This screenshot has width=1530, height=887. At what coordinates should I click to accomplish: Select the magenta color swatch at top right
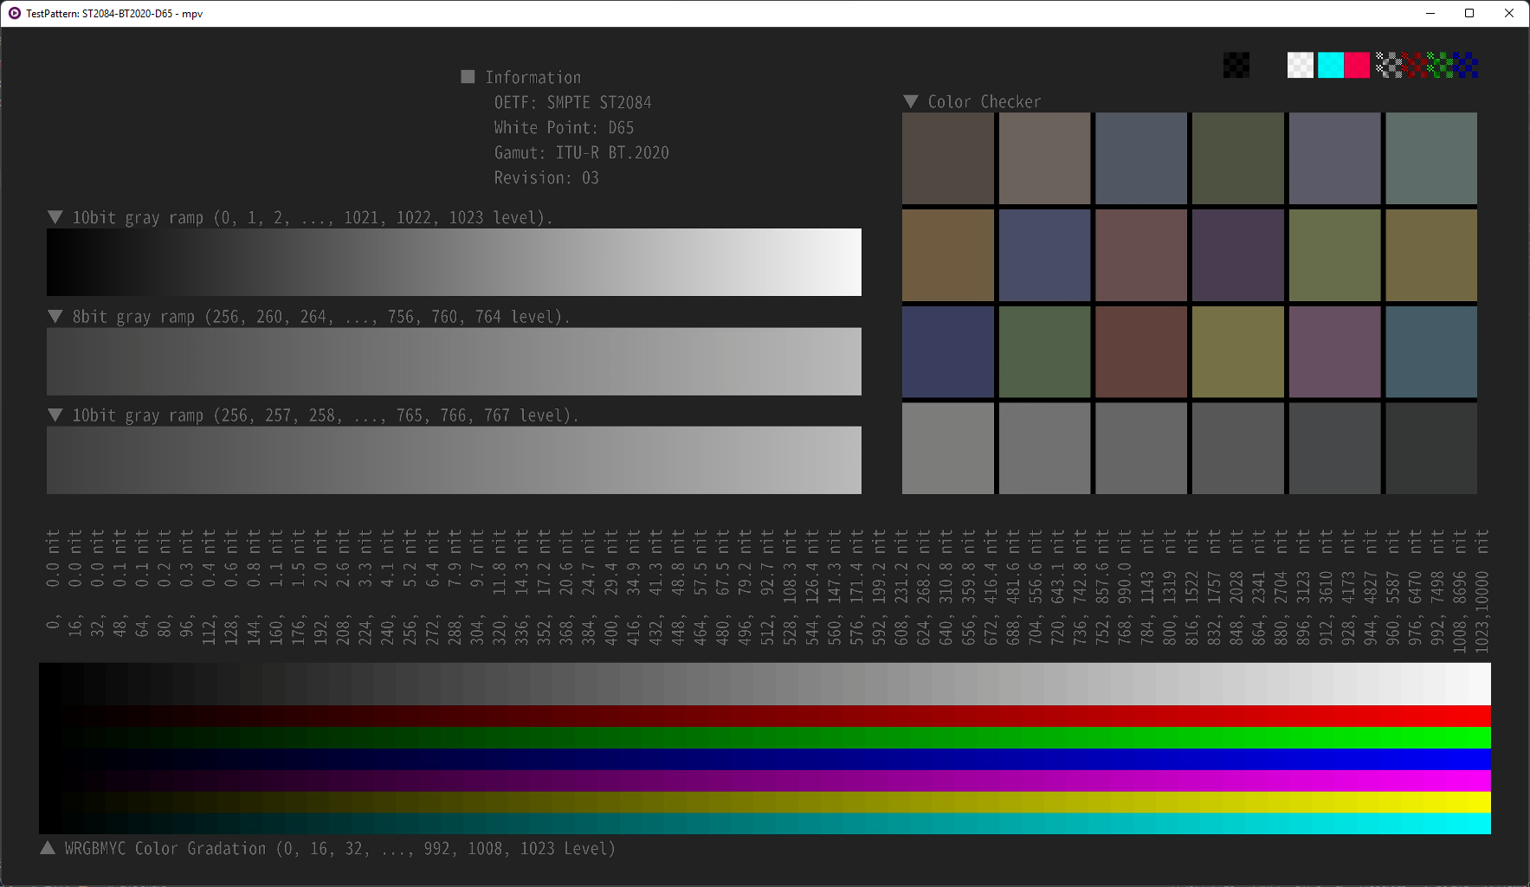click(x=1356, y=65)
